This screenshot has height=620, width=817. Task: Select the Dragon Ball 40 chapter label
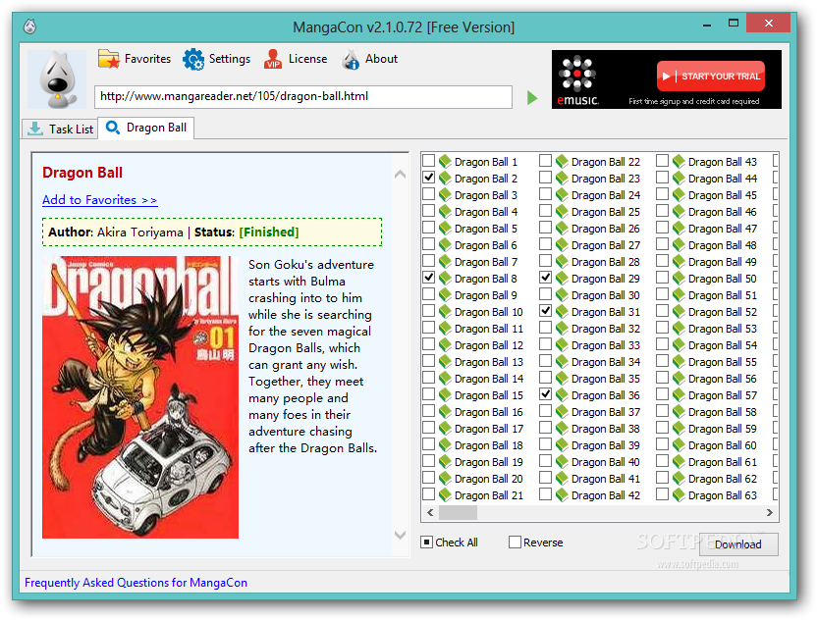click(x=606, y=462)
